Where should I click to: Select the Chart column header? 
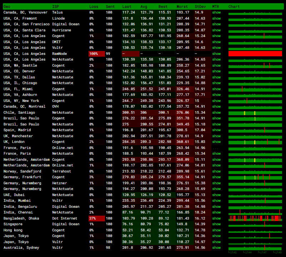coord(234,6)
